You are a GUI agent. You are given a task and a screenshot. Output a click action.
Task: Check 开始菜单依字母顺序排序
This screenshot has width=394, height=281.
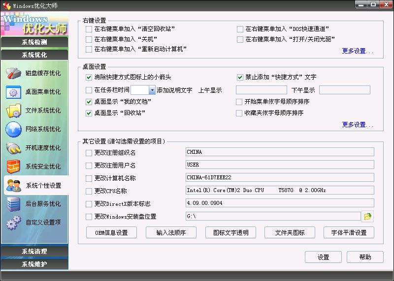pyautogui.click(x=239, y=102)
